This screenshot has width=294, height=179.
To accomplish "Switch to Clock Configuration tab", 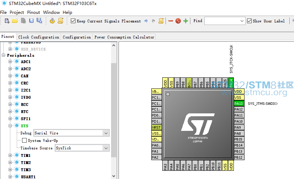I will pos(39,37).
